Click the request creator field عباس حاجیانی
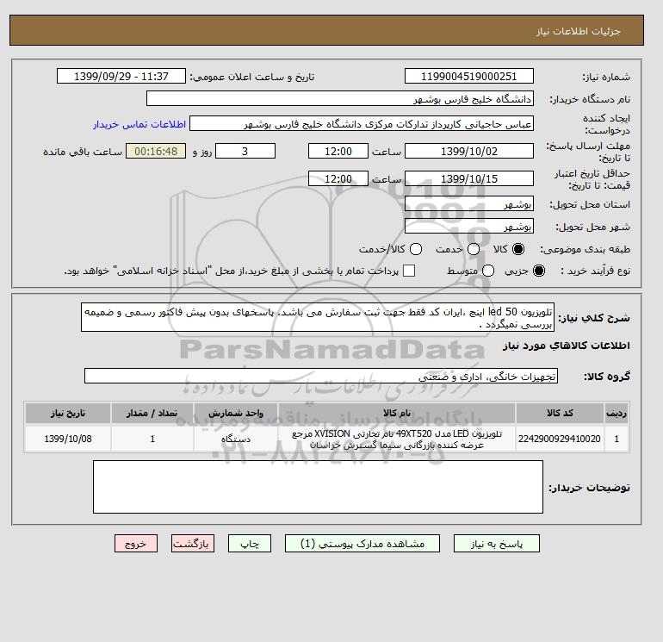This screenshot has height=642, width=663. (x=362, y=124)
